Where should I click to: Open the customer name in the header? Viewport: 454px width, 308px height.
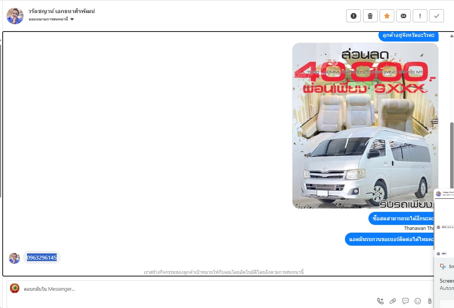click(61, 11)
